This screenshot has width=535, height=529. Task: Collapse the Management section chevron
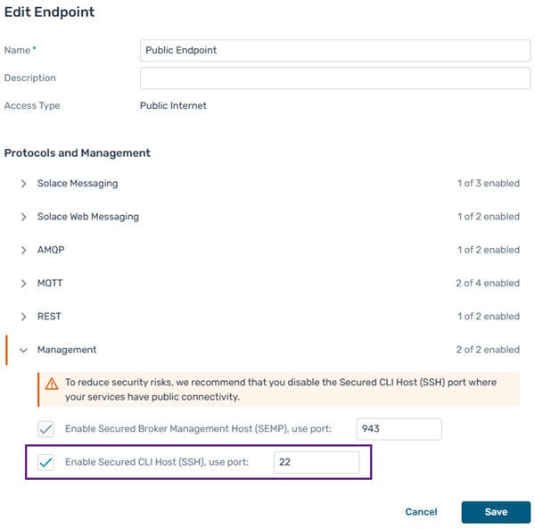tap(24, 351)
